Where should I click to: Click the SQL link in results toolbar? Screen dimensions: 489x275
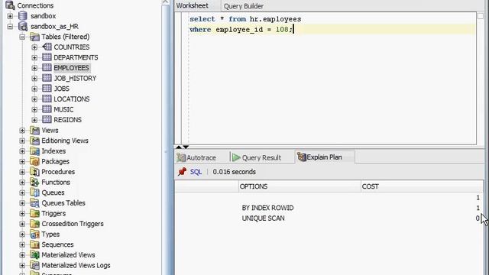196,172
